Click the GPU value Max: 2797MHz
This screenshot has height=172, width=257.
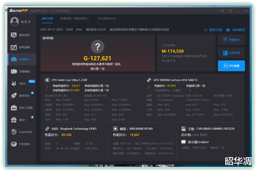click(223, 115)
